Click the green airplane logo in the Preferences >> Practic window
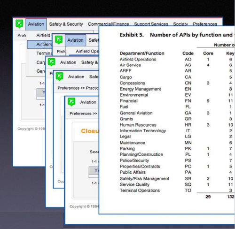The height and width of the screenshot is (229, 235). 60,76
